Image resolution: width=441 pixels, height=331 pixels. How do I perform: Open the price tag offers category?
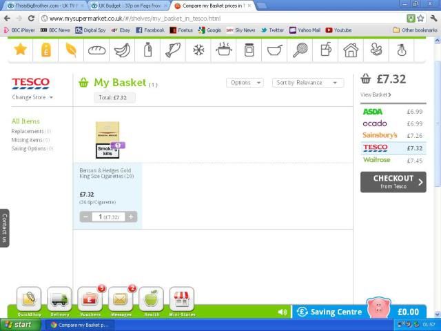coord(45,50)
